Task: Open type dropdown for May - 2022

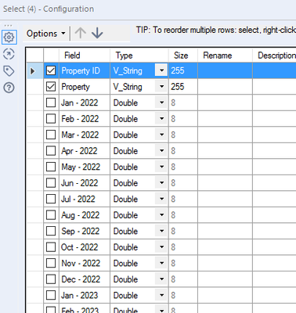Action: (161, 167)
